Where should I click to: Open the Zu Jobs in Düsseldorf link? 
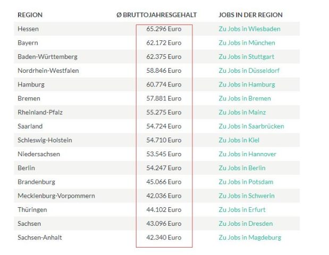249,70
